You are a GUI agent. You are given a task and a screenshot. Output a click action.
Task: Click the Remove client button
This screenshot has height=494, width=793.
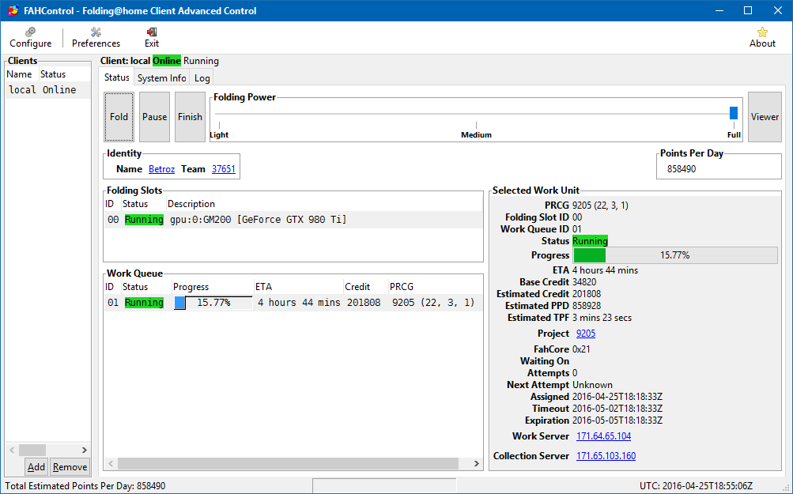(70, 466)
